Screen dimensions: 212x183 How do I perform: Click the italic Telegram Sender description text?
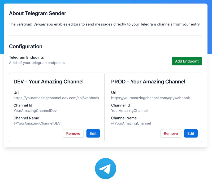[31, 24]
